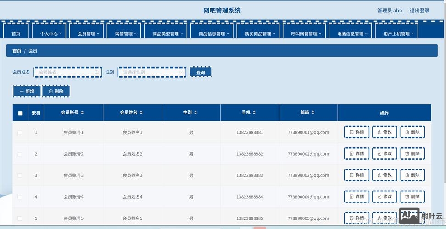
Task: Click 删除 for 会员账号3 row
Action: click(413, 175)
